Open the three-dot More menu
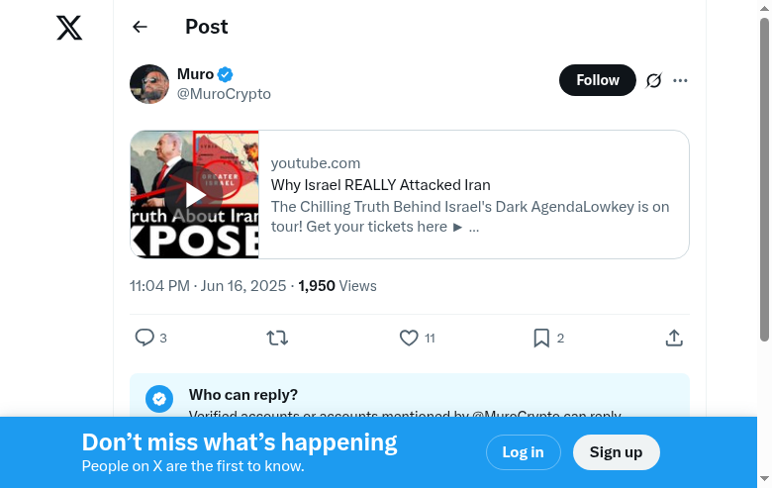Image resolution: width=772 pixels, height=488 pixels. [x=680, y=80]
